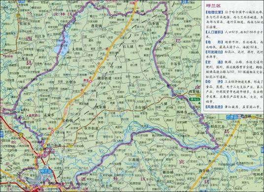
Task: Click the blue 巴彦县 county label
Action: click(x=232, y=117)
